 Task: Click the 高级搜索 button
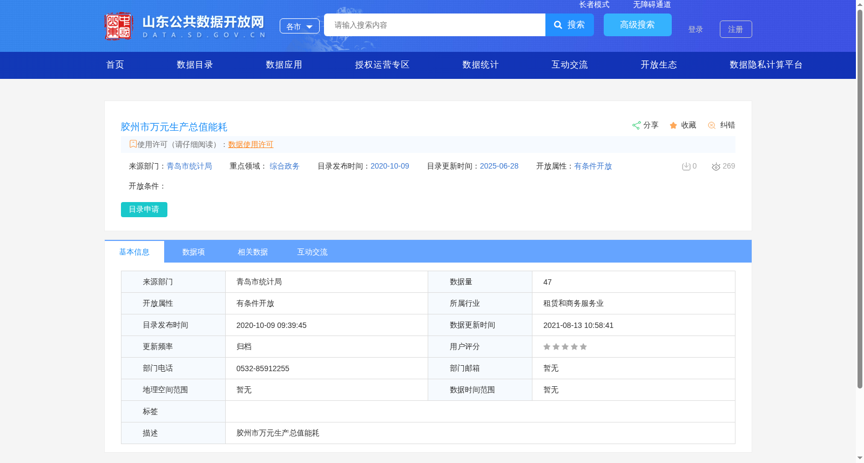coord(638,25)
